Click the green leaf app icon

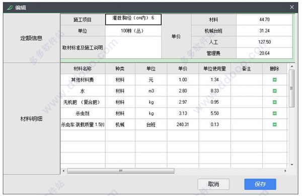tap(10, 8)
